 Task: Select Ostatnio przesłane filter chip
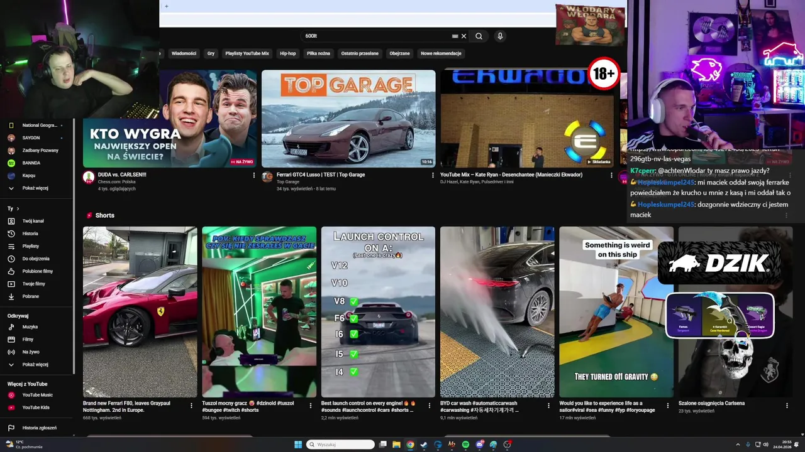pyautogui.click(x=360, y=53)
